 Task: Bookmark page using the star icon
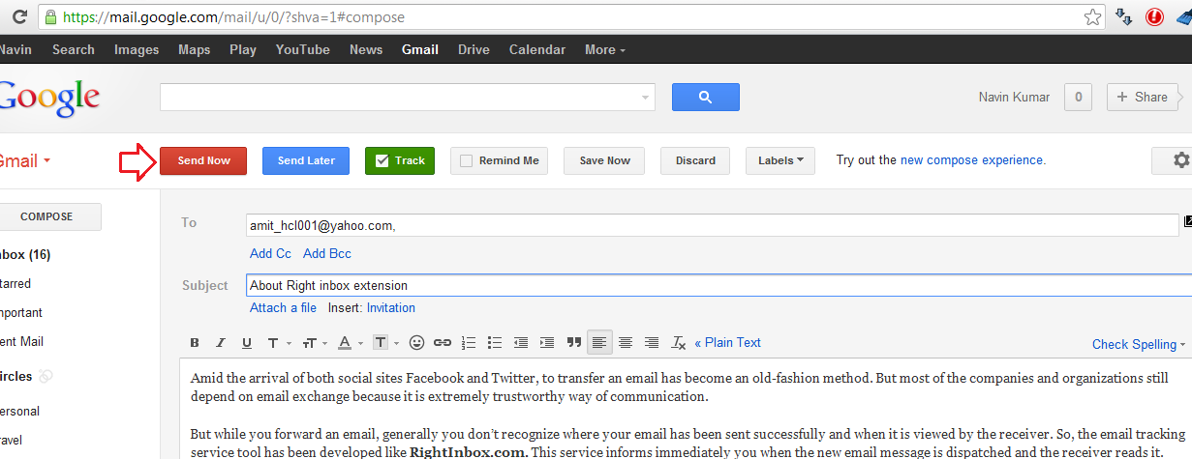pos(1092,16)
